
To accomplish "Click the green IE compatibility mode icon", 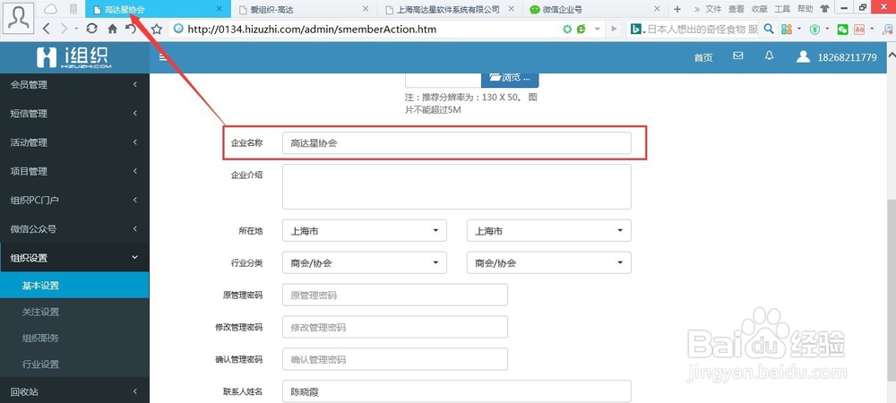I will coord(582,29).
